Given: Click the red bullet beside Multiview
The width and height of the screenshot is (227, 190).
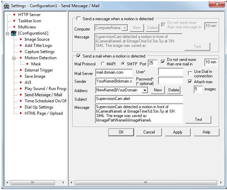Looking at the screenshot, I should [14, 27].
